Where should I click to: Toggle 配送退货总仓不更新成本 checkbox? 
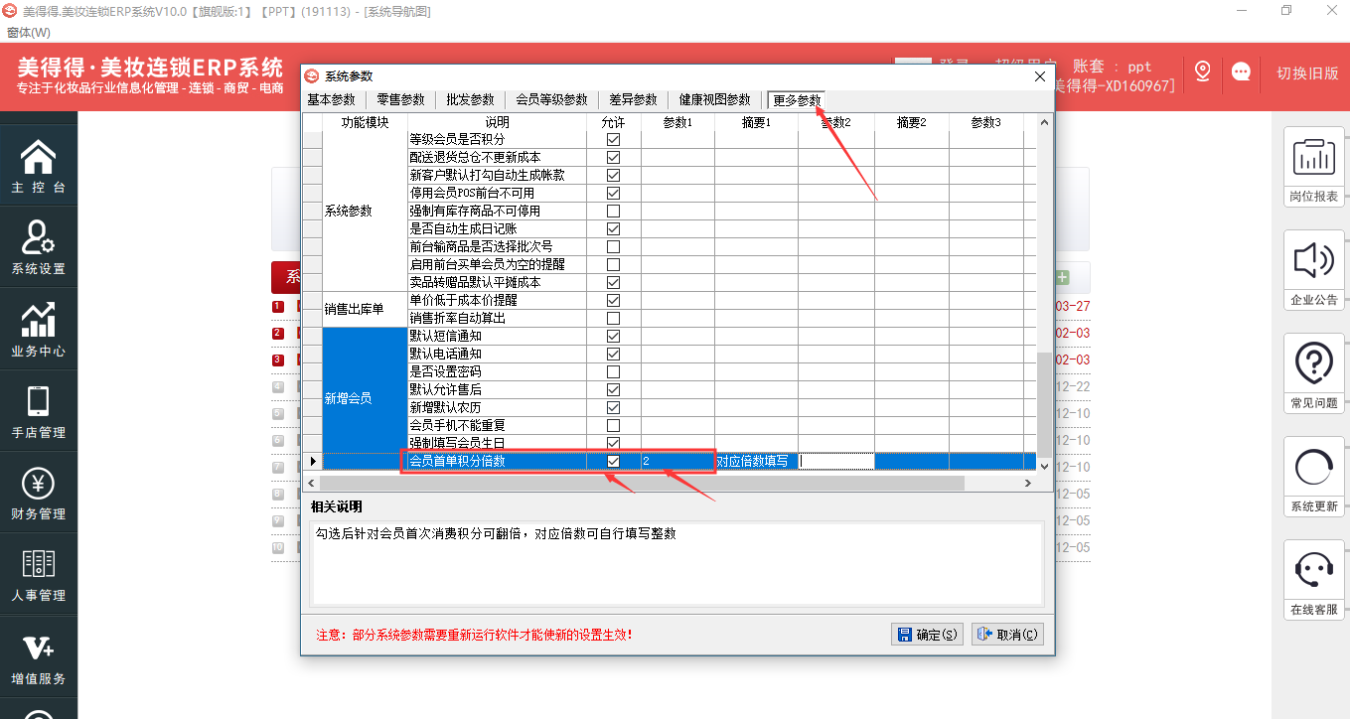coord(613,157)
